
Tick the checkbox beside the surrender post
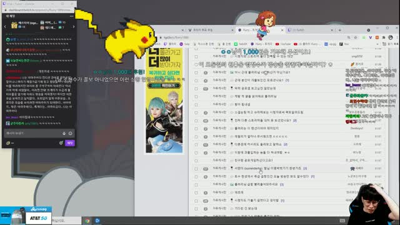tap(196, 169)
